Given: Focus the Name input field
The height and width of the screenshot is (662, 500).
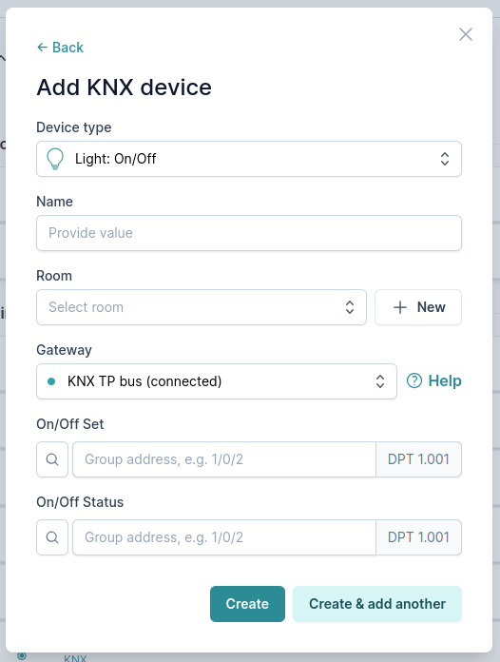Looking at the screenshot, I should (249, 233).
